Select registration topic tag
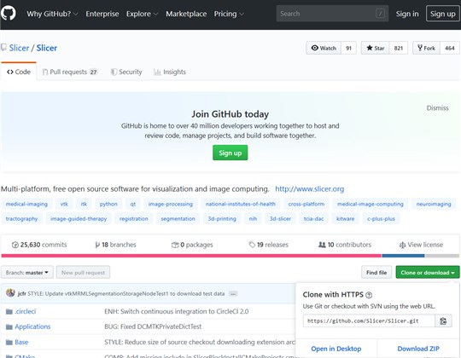The image size is (461, 358). tap(134, 218)
